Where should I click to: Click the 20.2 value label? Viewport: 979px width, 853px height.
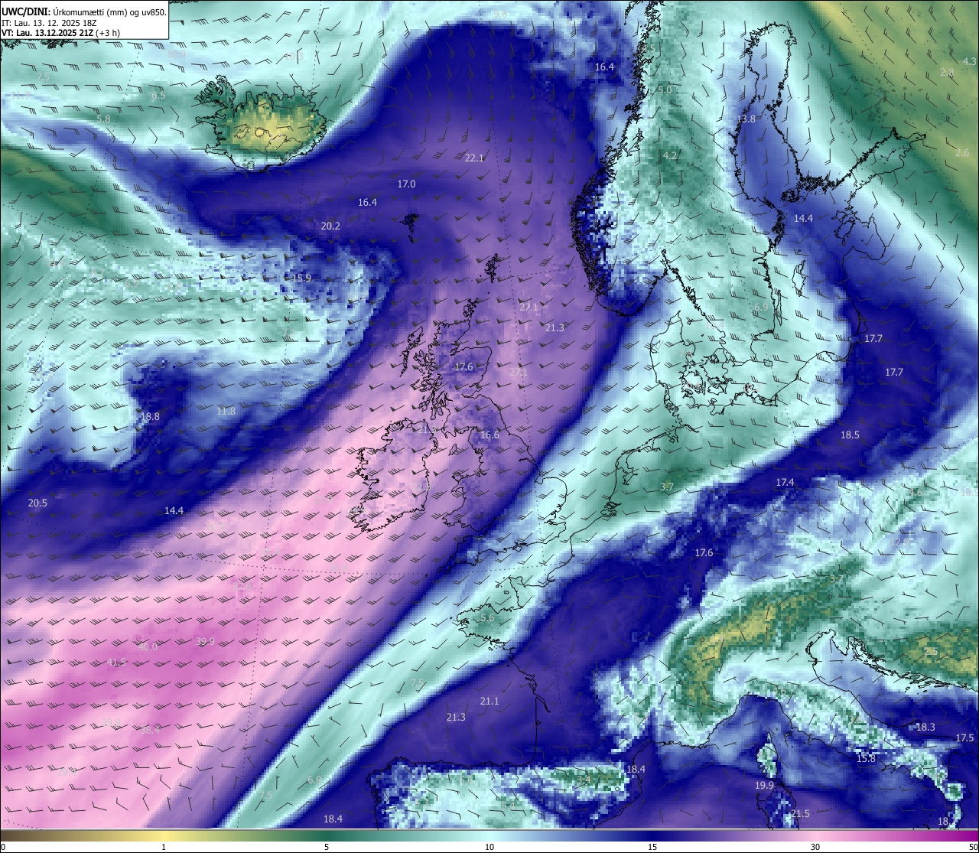(330, 226)
